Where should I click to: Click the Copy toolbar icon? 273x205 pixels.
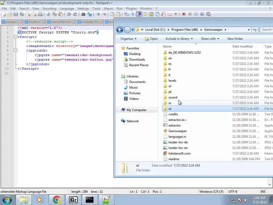tap(55, 14)
